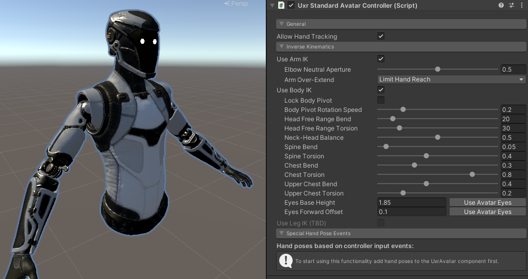
Task: Click Use Avatar Eyes for Eyes Base Height
Action: pyautogui.click(x=488, y=202)
